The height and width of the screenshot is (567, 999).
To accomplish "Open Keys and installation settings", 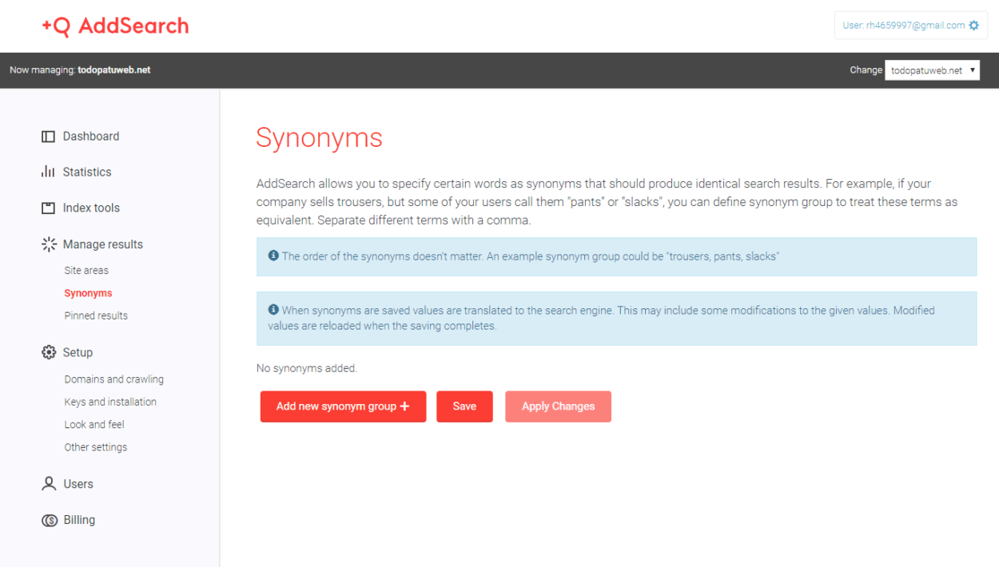I will [x=110, y=402].
